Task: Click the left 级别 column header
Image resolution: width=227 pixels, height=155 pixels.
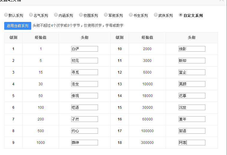Action: [13, 38]
